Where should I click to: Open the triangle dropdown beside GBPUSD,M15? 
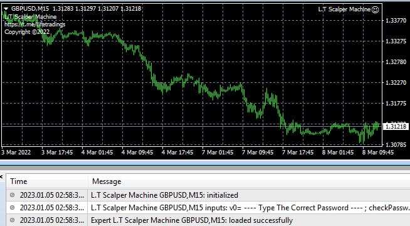6,9
